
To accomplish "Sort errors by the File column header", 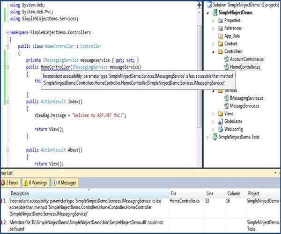I will pyautogui.click(x=173, y=193).
